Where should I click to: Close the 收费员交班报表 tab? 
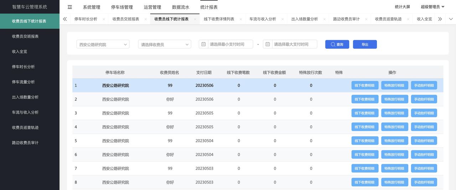(x=145, y=19)
